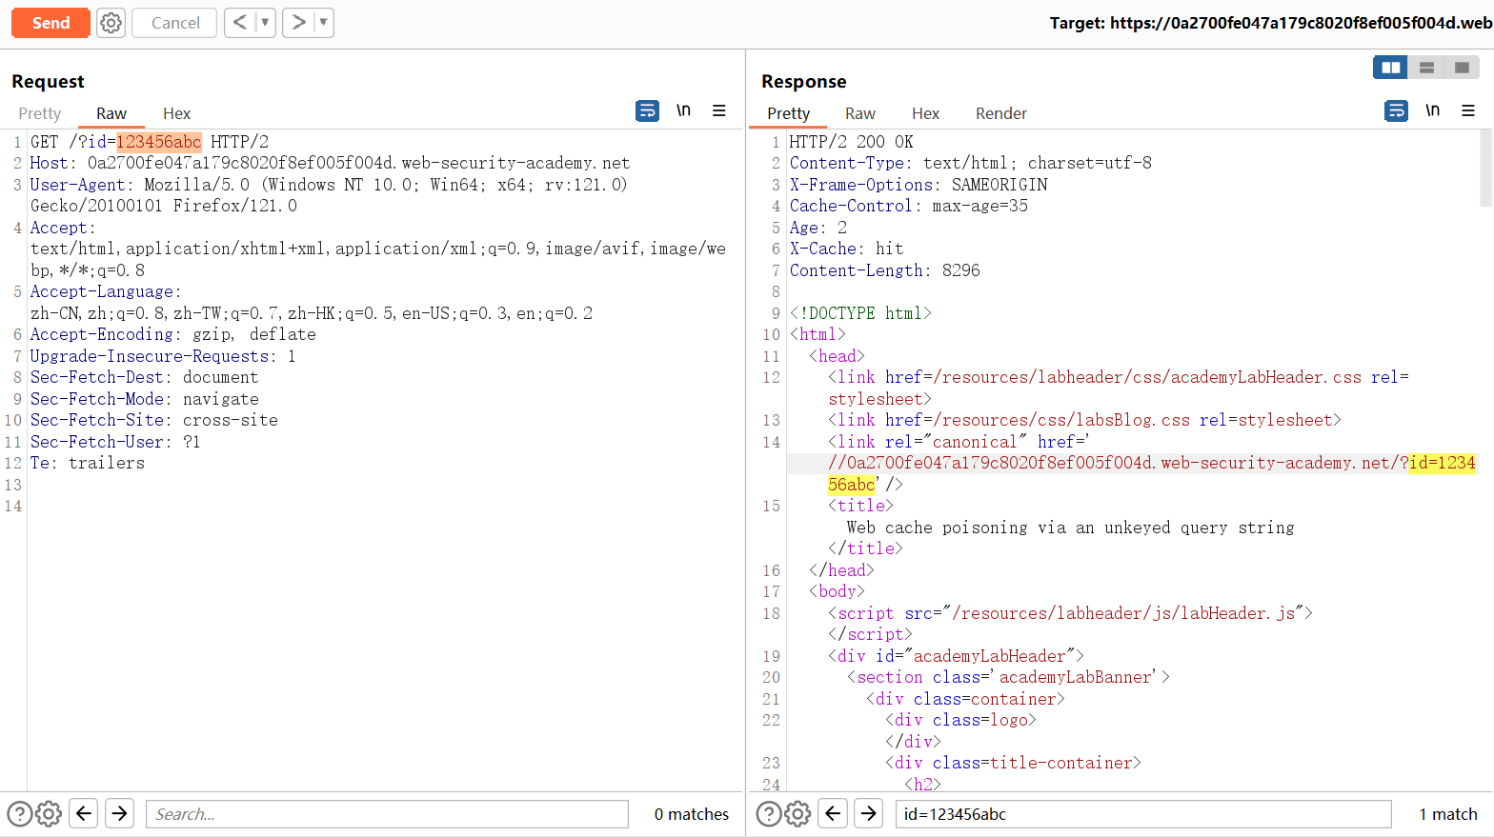This screenshot has height=837, width=1494.
Task: Open Response search settings gear
Action: pyautogui.click(x=797, y=814)
